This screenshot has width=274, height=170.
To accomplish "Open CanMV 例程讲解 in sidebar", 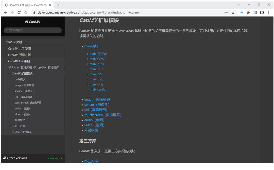I will click(x=19, y=55).
